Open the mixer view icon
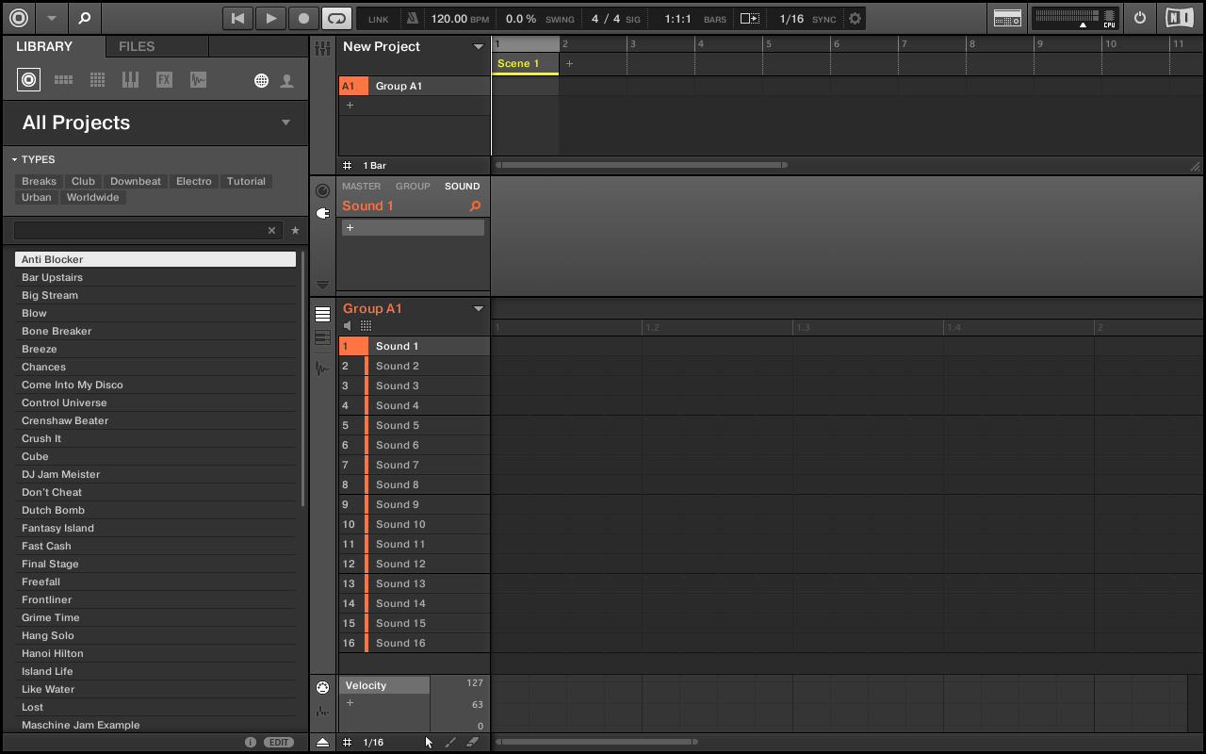The image size is (1206, 754). [323, 48]
